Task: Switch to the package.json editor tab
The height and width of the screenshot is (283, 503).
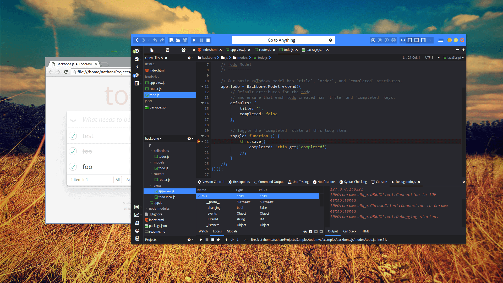Action: click(x=315, y=50)
